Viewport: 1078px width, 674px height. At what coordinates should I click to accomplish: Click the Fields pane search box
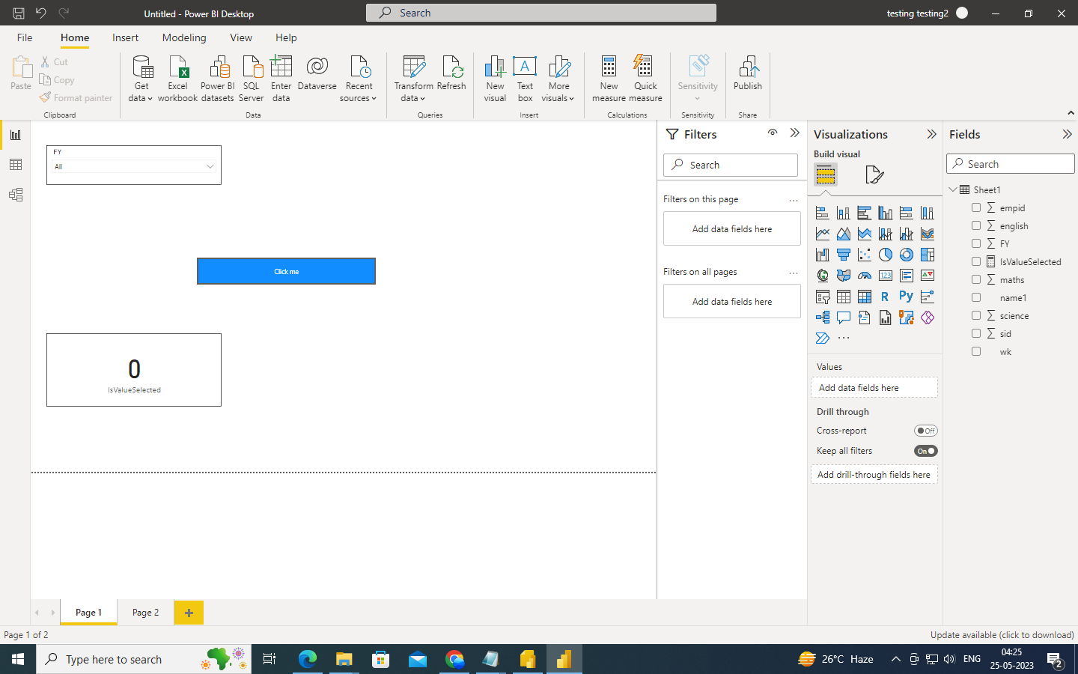click(x=1010, y=164)
